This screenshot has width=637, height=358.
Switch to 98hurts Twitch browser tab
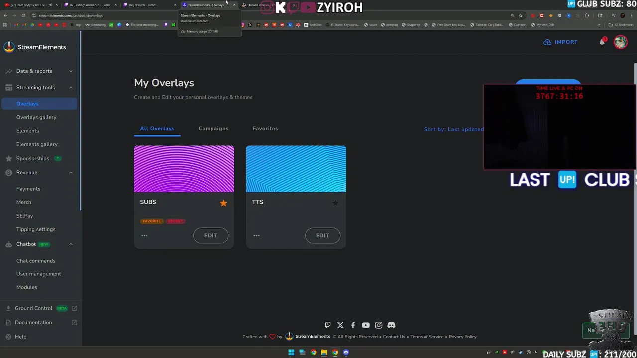click(x=149, y=5)
